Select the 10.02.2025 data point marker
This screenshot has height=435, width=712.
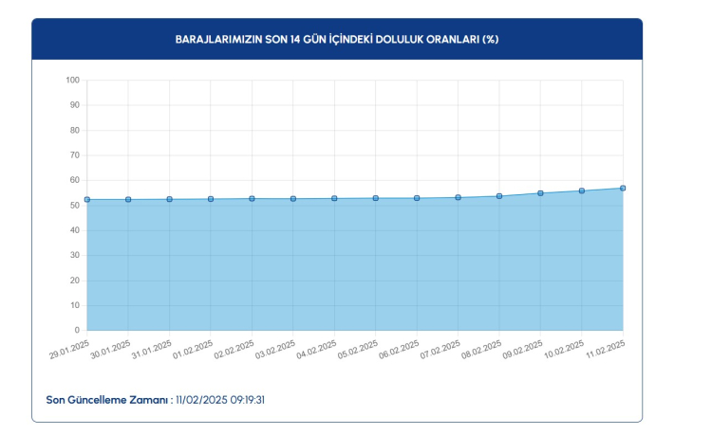coord(582,190)
